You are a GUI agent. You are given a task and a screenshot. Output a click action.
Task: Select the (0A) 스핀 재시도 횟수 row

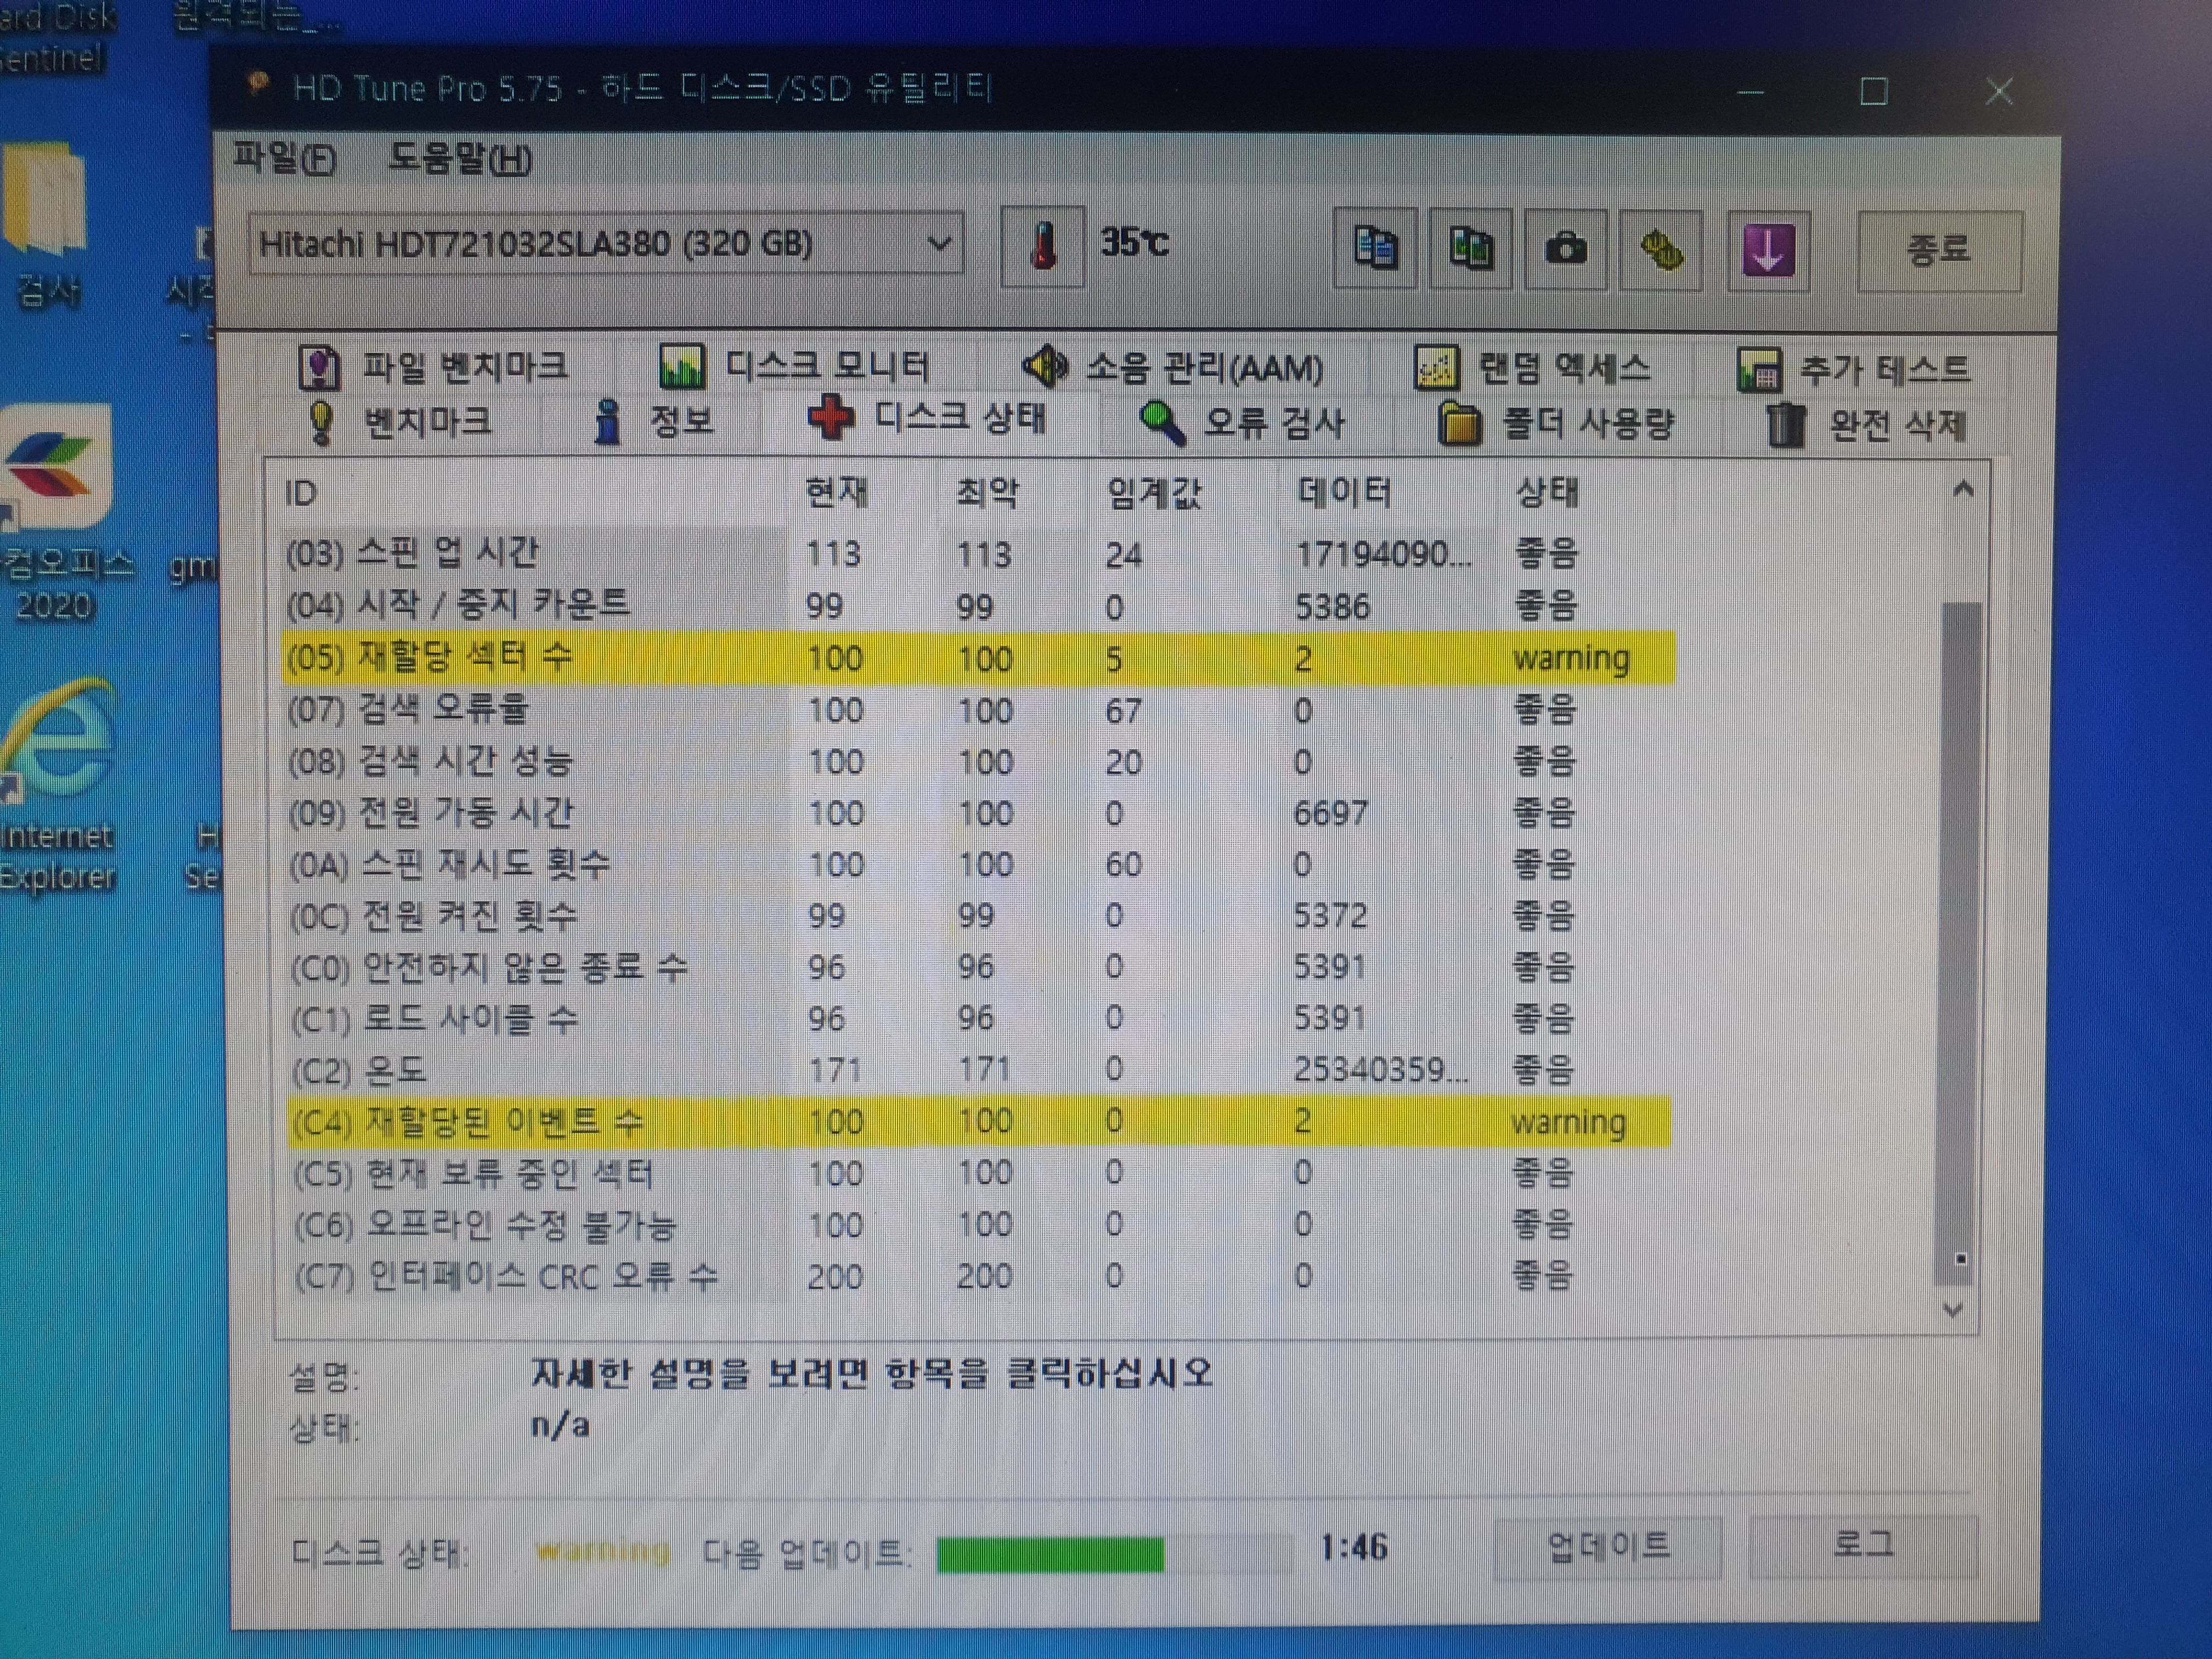click(978, 864)
